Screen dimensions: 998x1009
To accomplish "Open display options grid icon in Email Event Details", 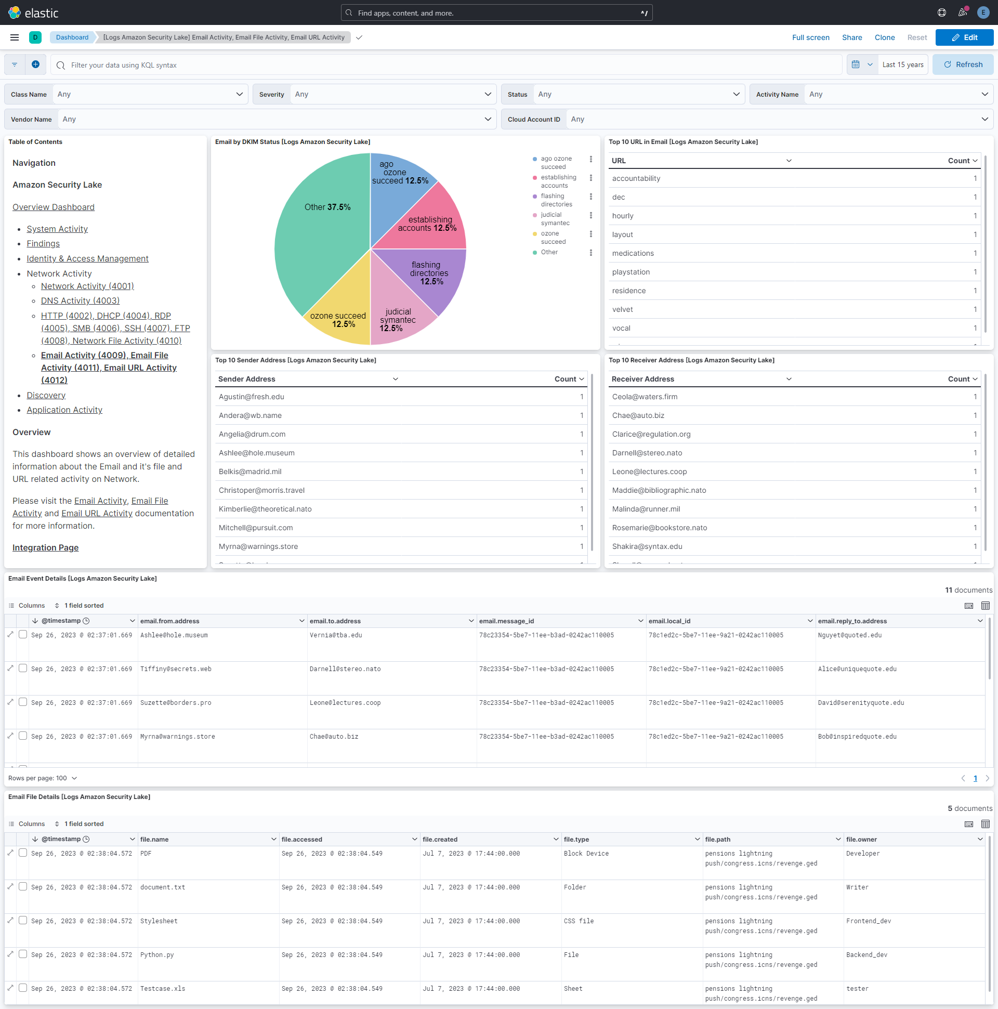I will pos(986,606).
